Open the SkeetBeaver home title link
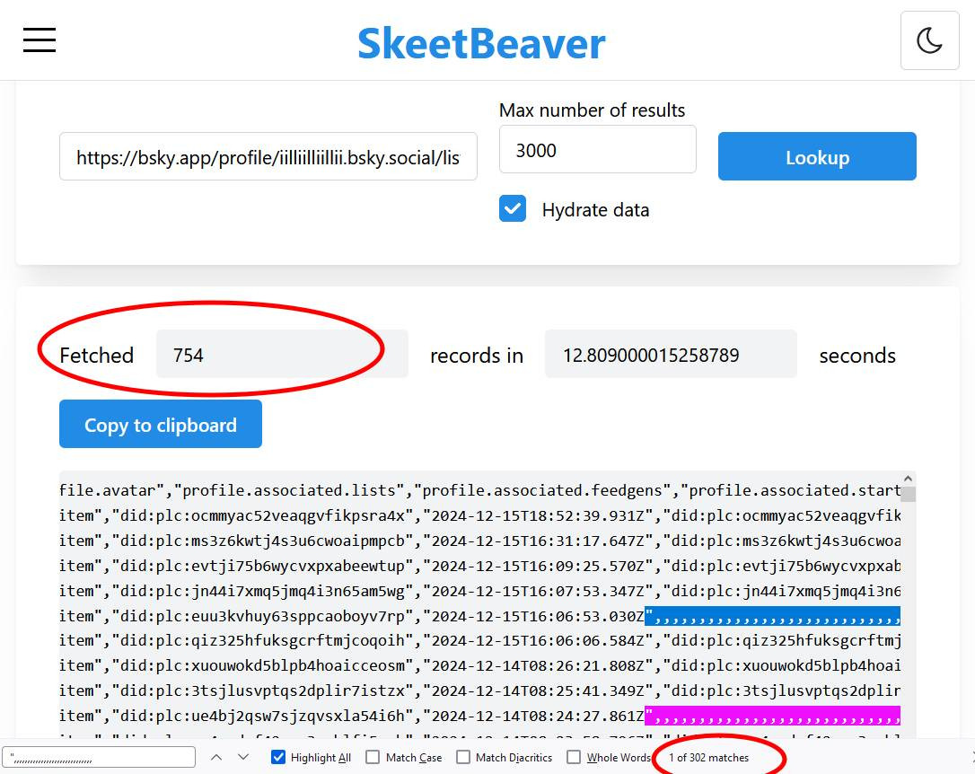The width and height of the screenshot is (975, 774). point(481,43)
